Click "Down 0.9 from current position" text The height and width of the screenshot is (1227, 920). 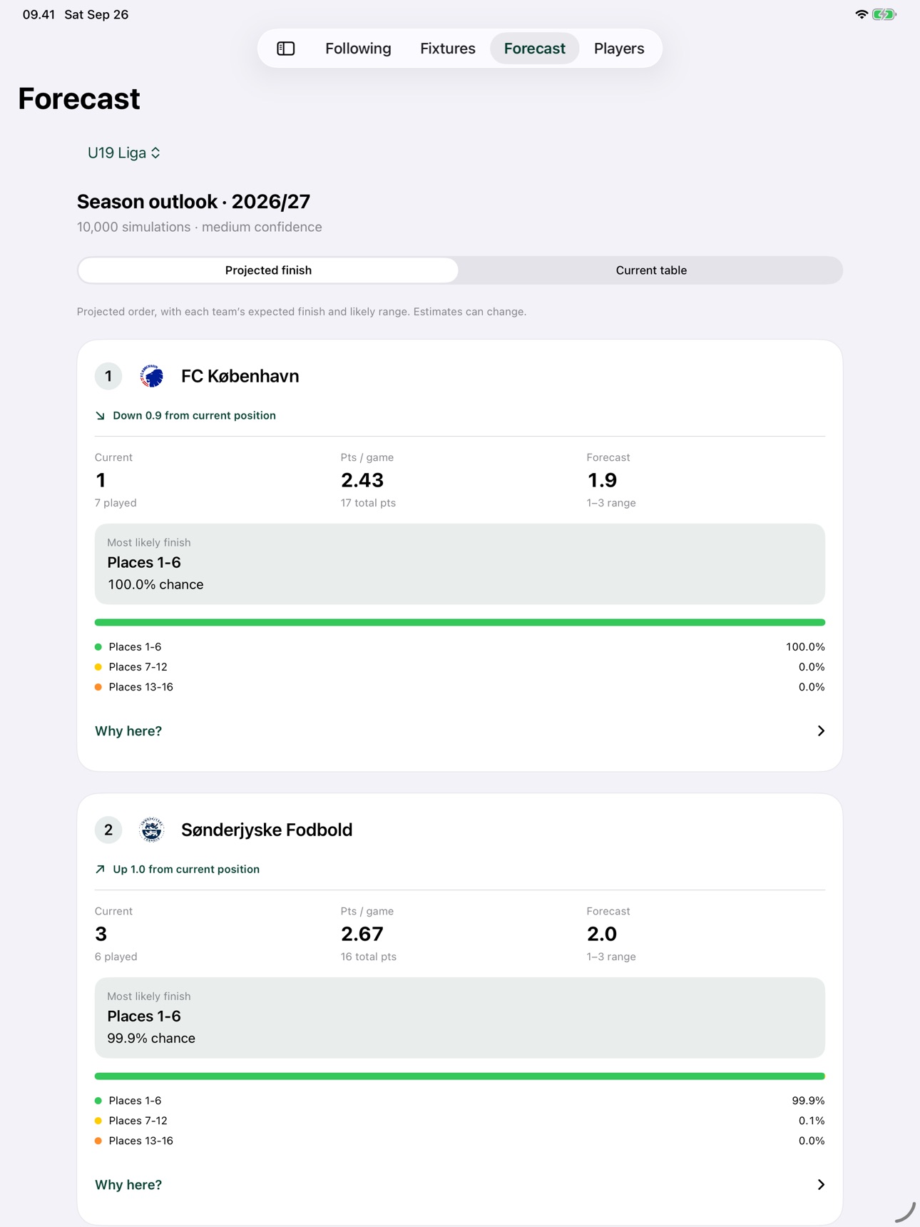pos(194,416)
